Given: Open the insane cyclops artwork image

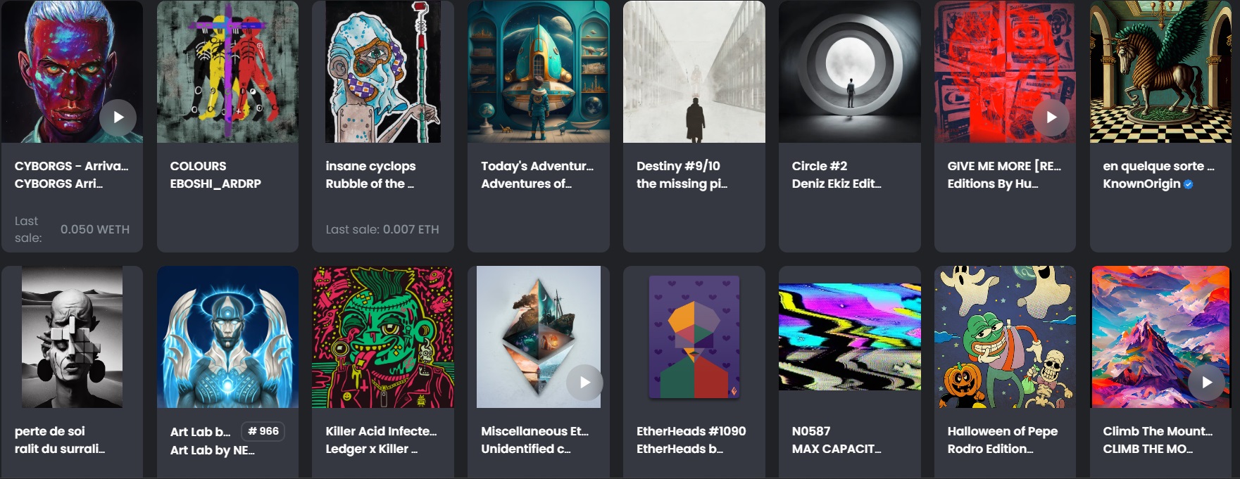Looking at the screenshot, I should point(383,72).
